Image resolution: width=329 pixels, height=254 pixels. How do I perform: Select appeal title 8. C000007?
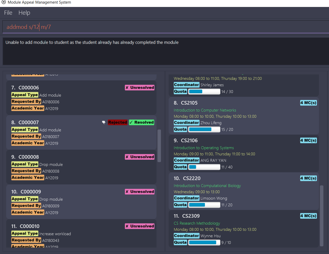25,122
